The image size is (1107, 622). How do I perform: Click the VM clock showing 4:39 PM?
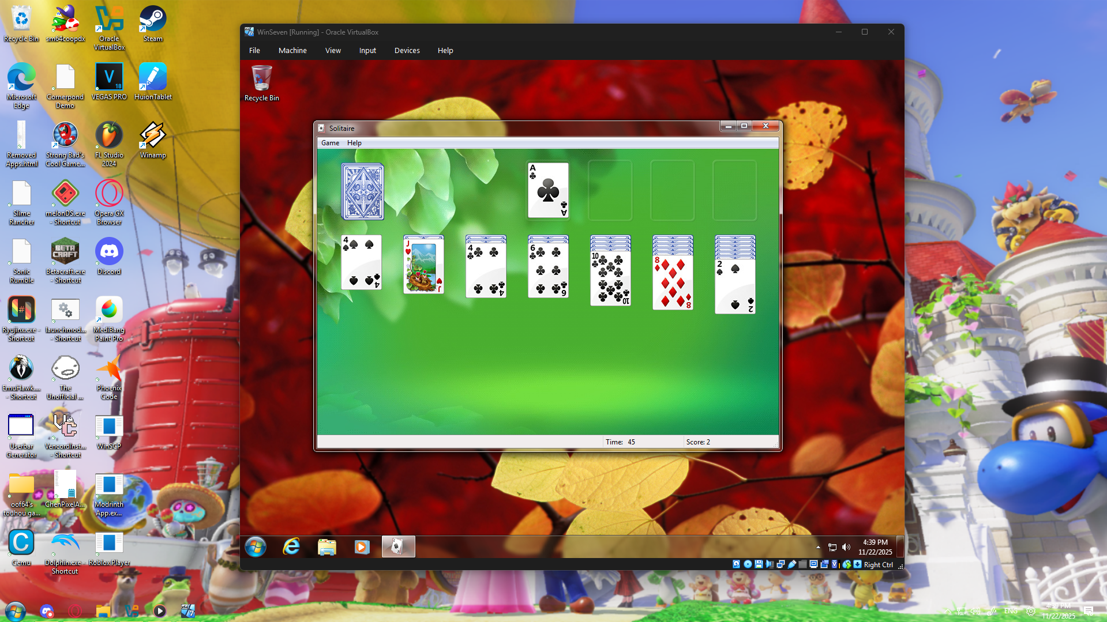click(875, 547)
